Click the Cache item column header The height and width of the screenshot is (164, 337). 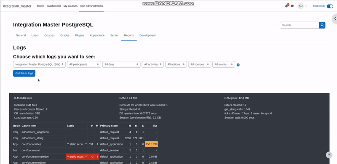(29, 126)
